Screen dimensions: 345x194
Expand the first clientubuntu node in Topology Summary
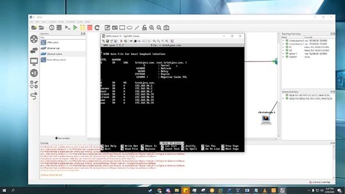tap(284, 41)
